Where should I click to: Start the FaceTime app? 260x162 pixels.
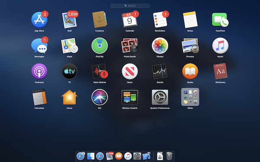pos(220,20)
